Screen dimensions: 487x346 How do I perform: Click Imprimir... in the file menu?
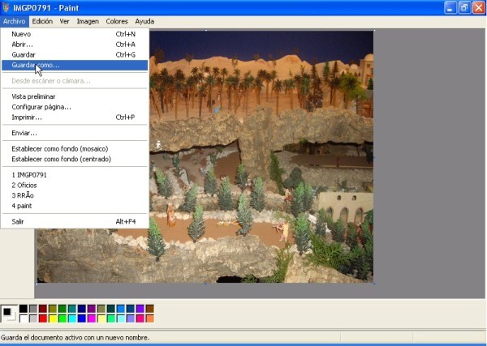(x=27, y=117)
